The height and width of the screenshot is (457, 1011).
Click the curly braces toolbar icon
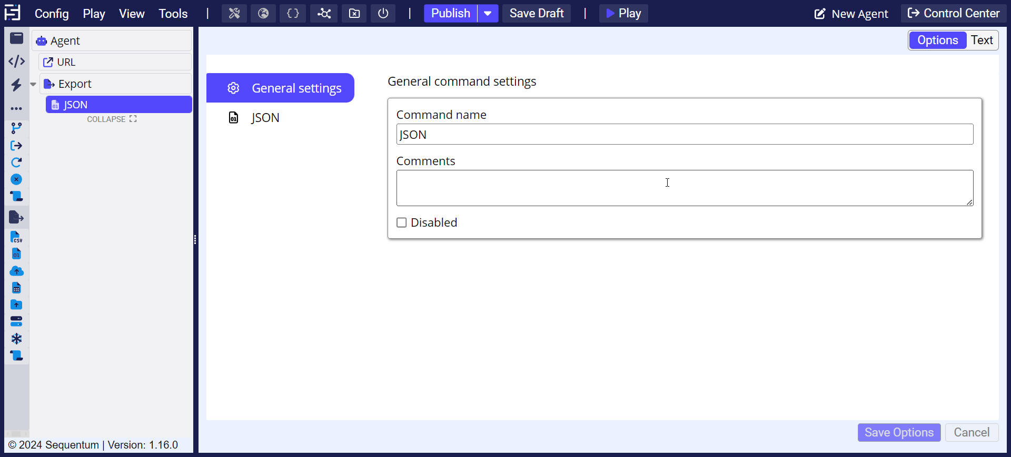[x=293, y=14]
